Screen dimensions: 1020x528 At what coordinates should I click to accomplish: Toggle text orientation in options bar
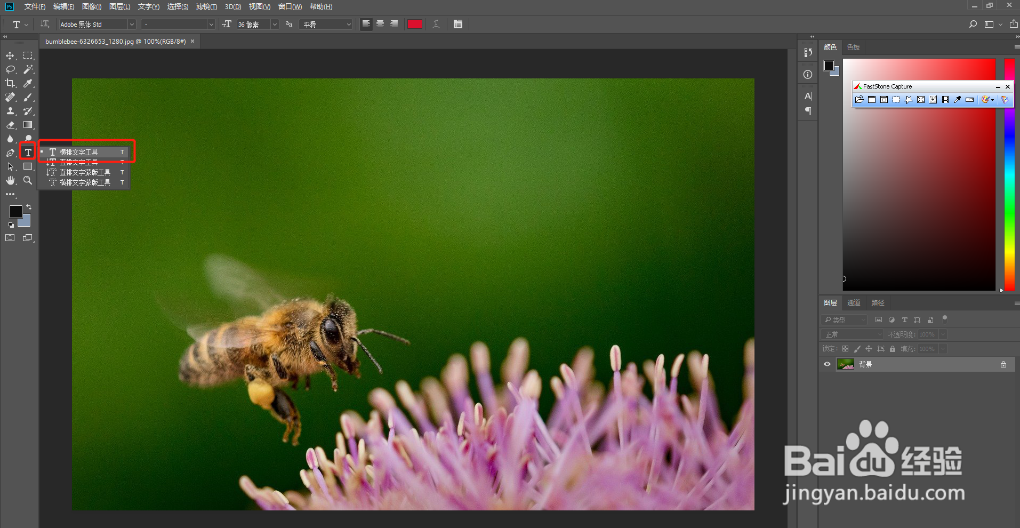[x=45, y=24]
